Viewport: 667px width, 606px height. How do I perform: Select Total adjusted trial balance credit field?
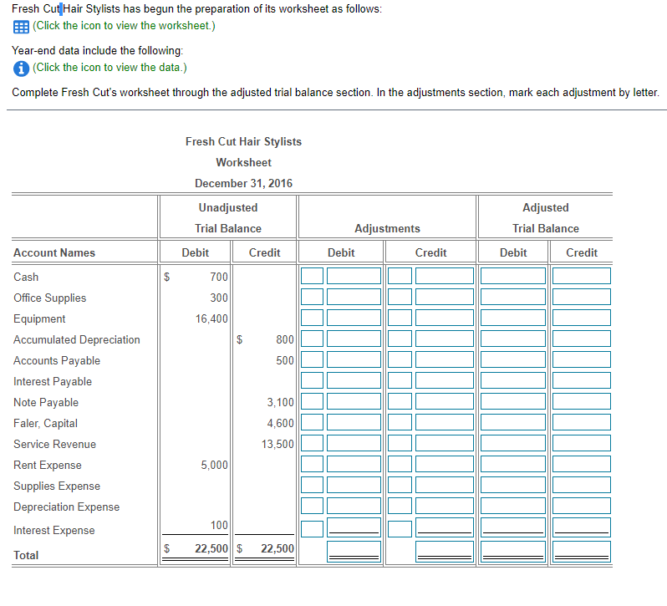(x=581, y=551)
